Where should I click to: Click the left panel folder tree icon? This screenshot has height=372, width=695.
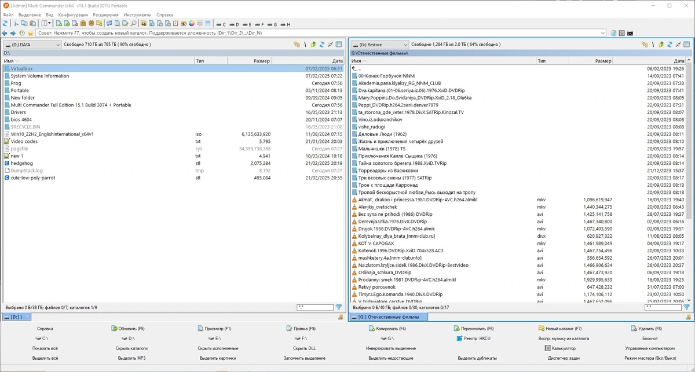pyautogui.click(x=297, y=44)
